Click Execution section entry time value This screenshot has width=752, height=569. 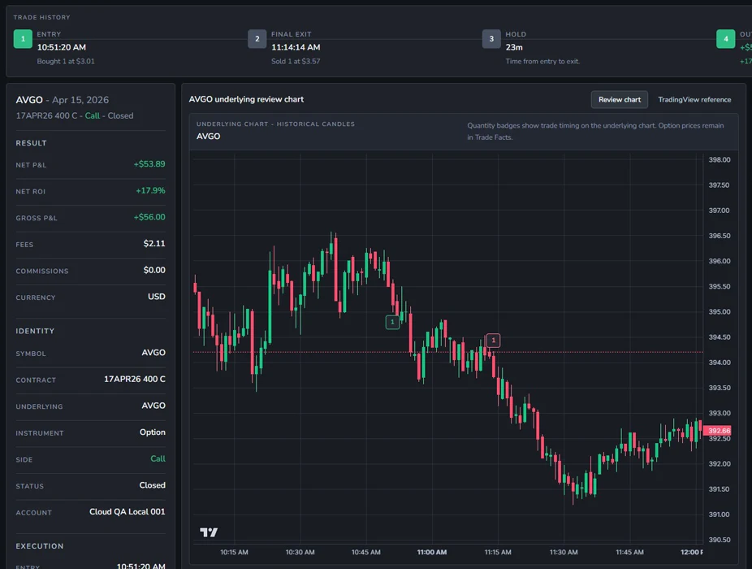pos(141,566)
